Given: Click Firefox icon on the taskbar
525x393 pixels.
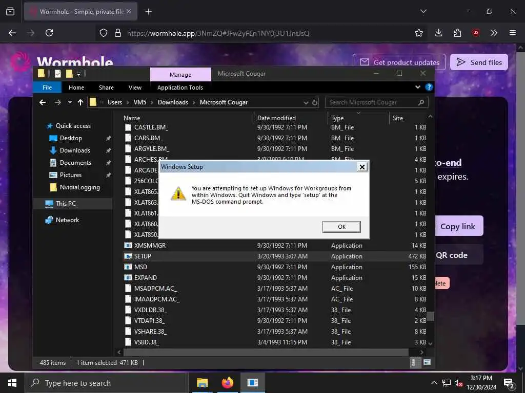Looking at the screenshot, I should click(x=227, y=383).
